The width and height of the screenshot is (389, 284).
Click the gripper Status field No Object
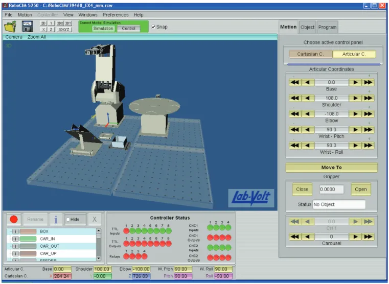339,204
